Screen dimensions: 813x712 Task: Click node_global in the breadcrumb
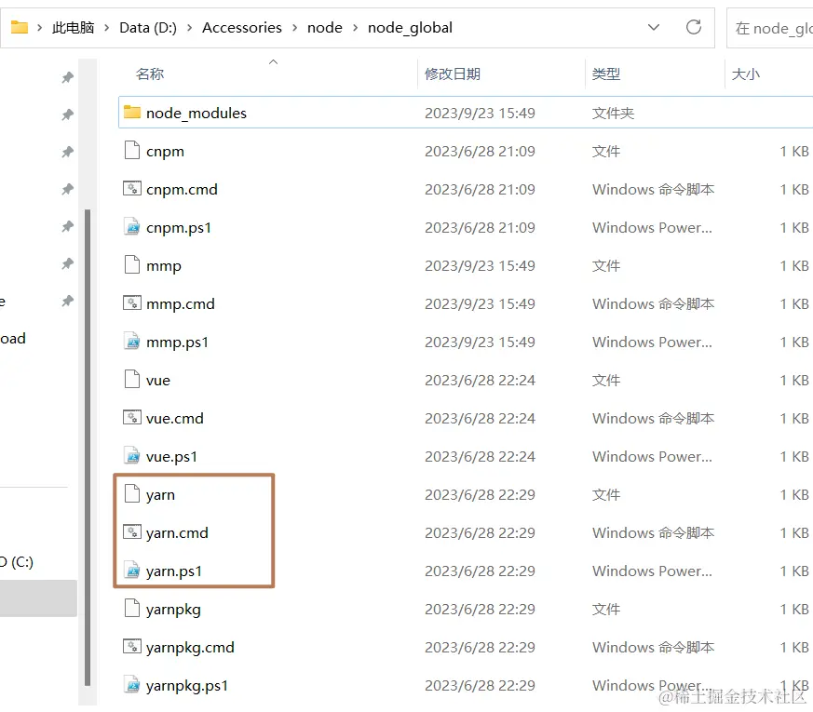410,28
